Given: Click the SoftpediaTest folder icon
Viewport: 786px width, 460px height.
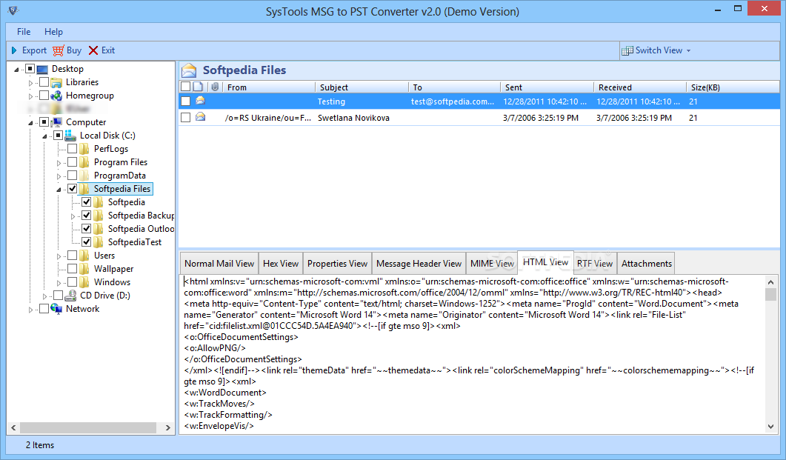Looking at the screenshot, I should click(99, 242).
